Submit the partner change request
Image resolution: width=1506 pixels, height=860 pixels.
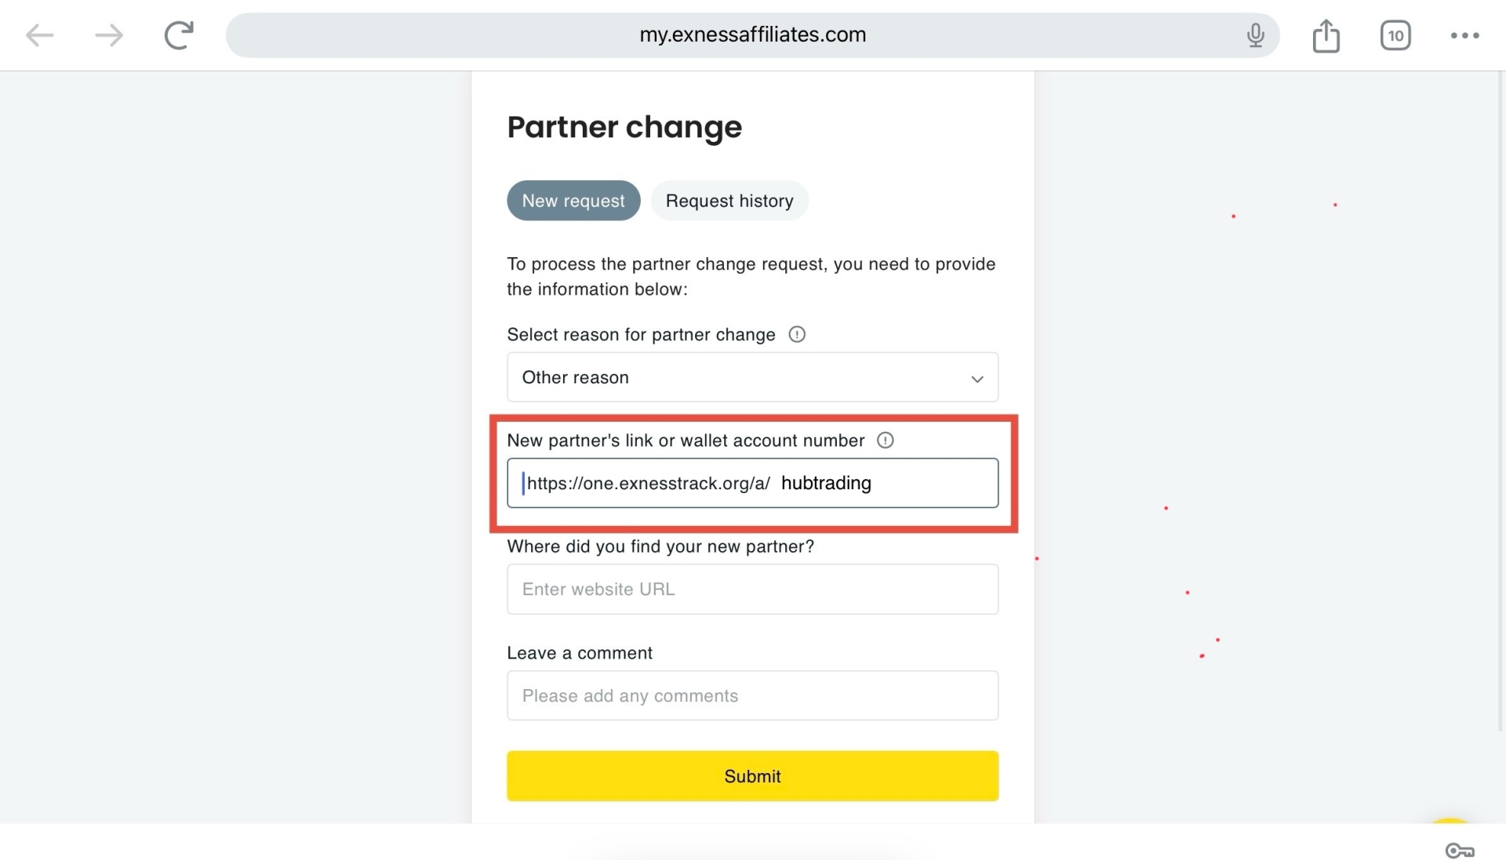pos(752,776)
